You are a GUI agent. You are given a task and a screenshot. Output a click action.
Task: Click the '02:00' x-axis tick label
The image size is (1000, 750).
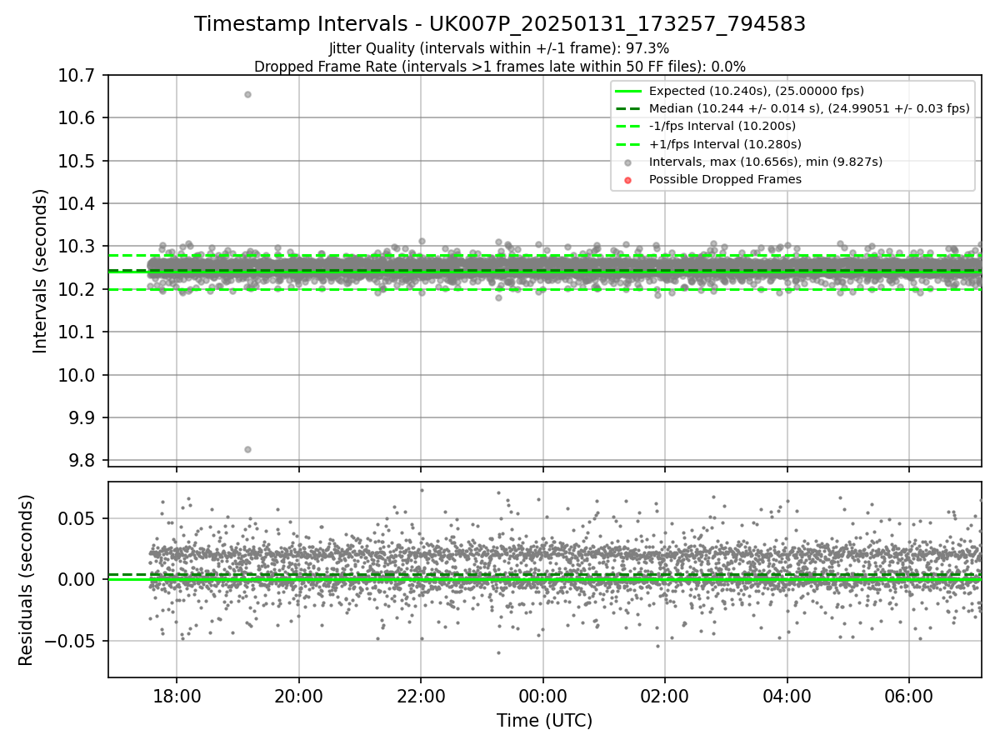click(665, 696)
